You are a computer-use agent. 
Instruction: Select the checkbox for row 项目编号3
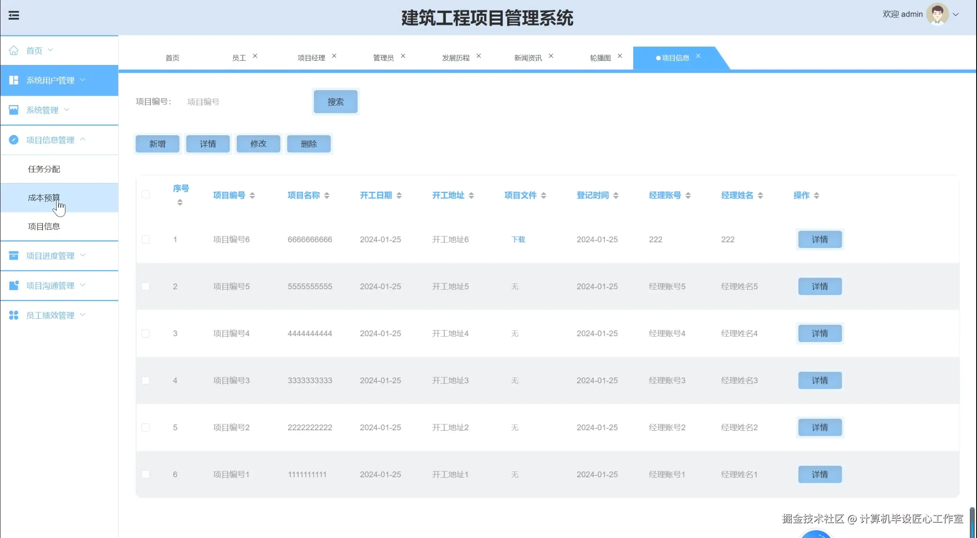pyautogui.click(x=145, y=380)
